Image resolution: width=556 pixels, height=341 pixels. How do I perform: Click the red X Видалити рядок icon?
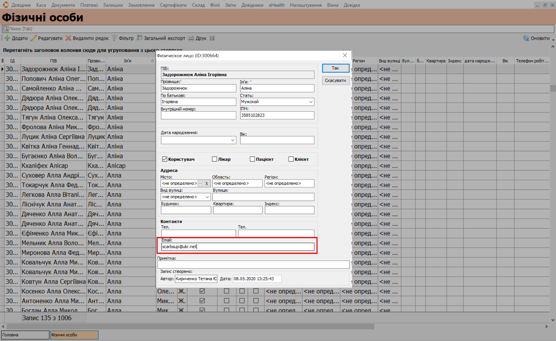(68, 38)
